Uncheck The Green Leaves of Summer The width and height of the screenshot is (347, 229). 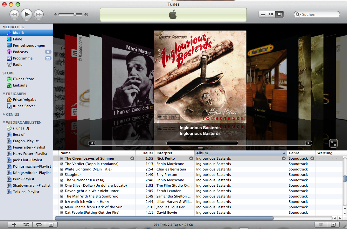pos(62,158)
